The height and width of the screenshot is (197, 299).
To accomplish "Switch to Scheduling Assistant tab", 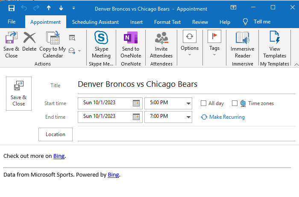I will point(95,22).
